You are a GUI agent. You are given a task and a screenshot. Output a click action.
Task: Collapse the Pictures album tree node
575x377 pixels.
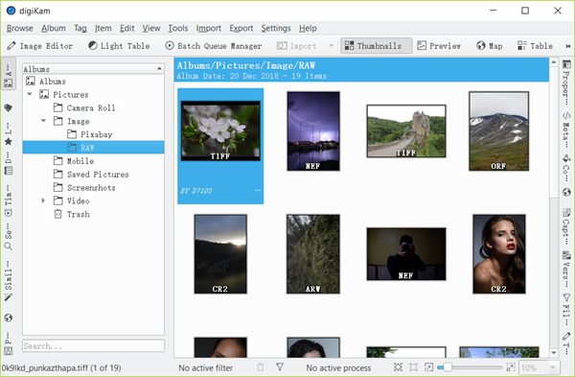[x=30, y=94]
